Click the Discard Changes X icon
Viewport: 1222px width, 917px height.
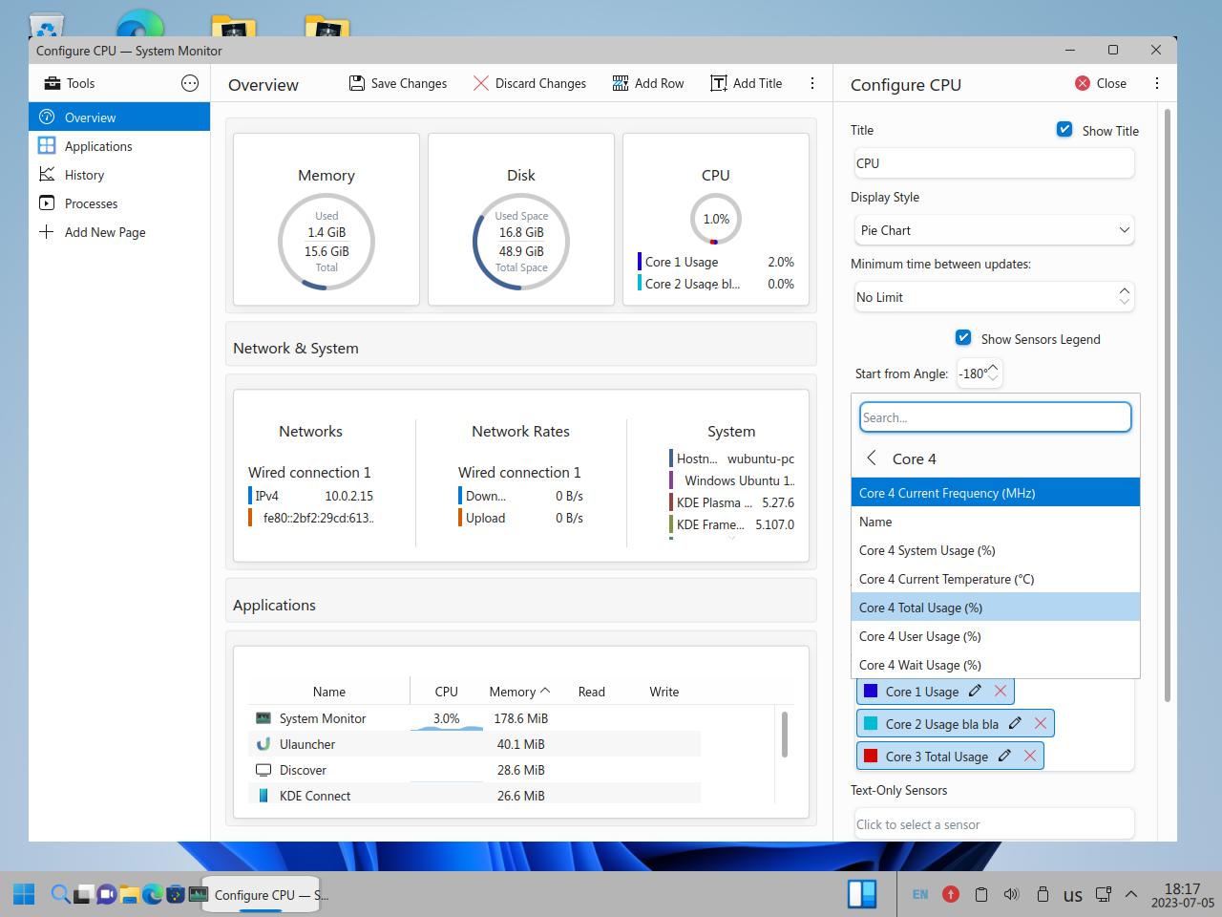pos(481,83)
